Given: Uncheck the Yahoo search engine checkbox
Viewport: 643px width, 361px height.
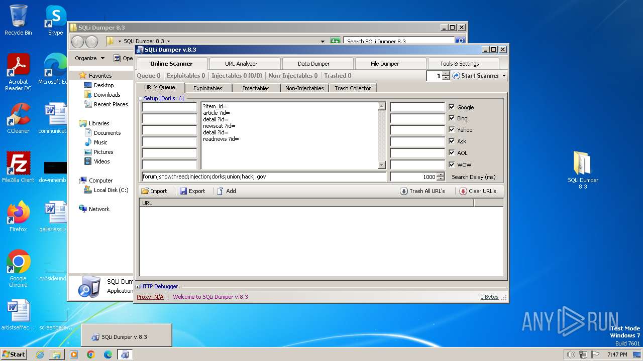Looking at the screenshot, I should (x=452, y=129).
